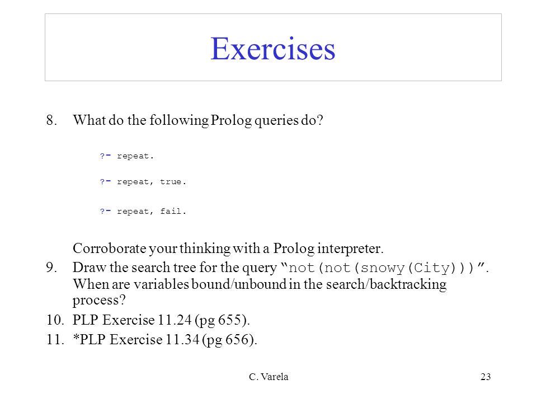Click PLP Exercise 11.24 line
537x403 pixels.
coord(161,320)
